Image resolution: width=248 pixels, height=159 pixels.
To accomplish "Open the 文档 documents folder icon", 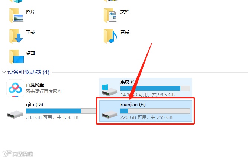I will 110,16.
